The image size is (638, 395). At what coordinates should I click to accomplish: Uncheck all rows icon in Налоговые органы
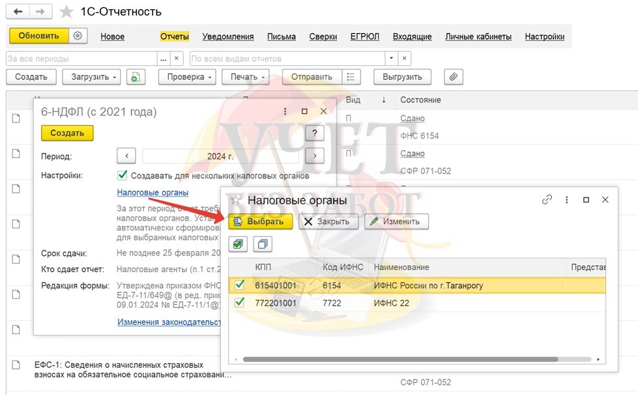pos(263,244)
